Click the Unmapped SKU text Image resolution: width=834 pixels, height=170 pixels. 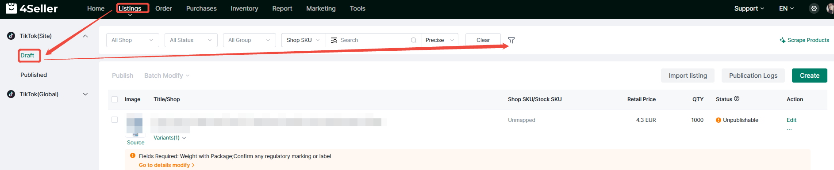tap(522, 120)
